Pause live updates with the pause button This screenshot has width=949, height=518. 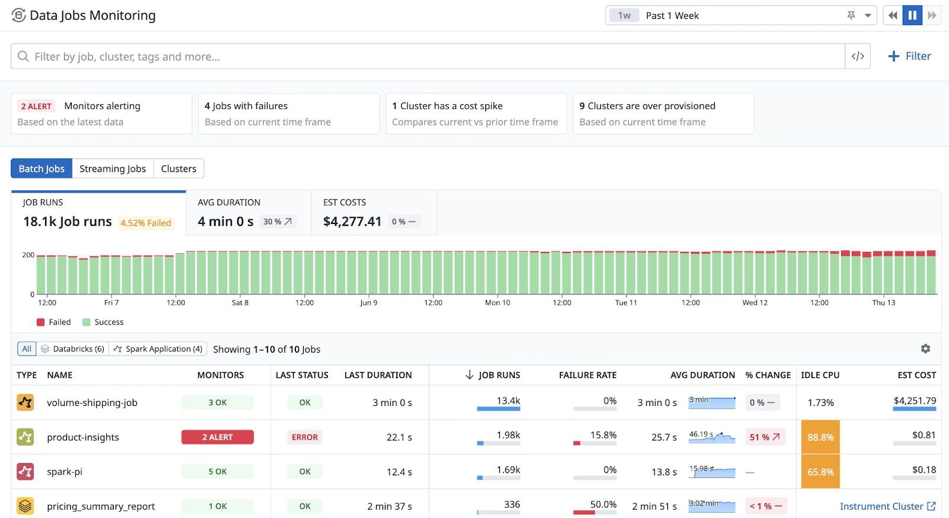coord(912,15)
